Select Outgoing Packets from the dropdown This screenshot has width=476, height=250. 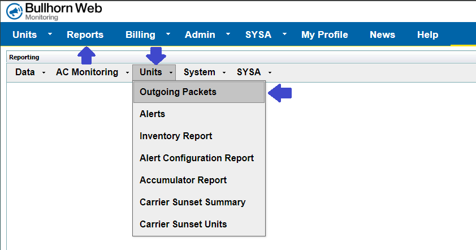tap(199, 92)
